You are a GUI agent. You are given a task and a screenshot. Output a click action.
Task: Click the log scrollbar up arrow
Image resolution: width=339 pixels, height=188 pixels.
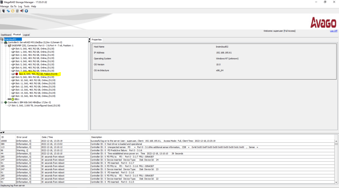[x=336, y=141]
